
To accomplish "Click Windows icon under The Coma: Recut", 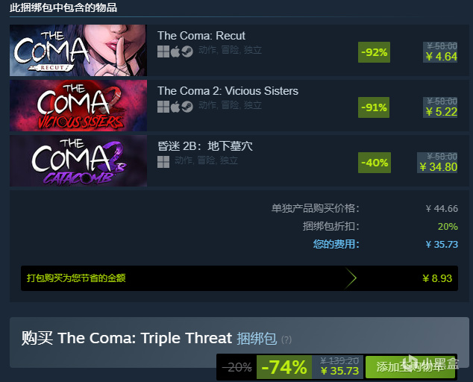I will pos(163,51).
